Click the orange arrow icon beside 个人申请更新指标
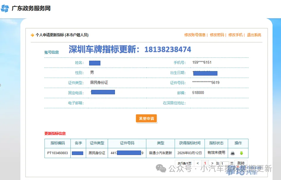 32,35
